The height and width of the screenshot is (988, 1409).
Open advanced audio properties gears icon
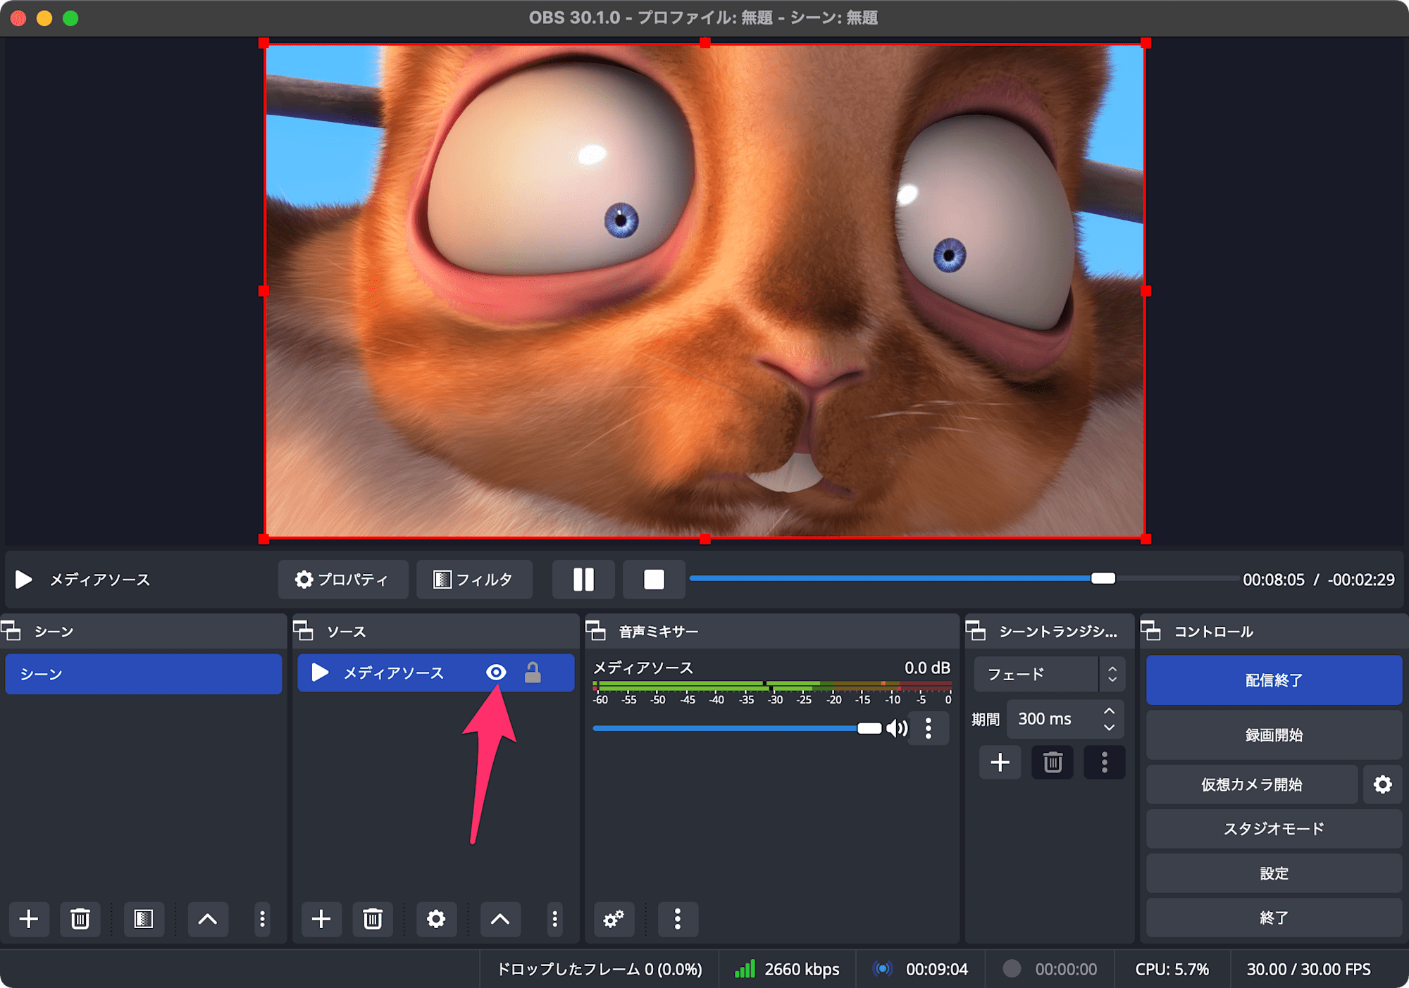coord(614,919)
